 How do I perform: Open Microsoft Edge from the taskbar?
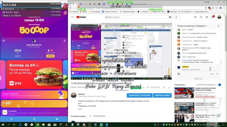(x=20, y=125)
